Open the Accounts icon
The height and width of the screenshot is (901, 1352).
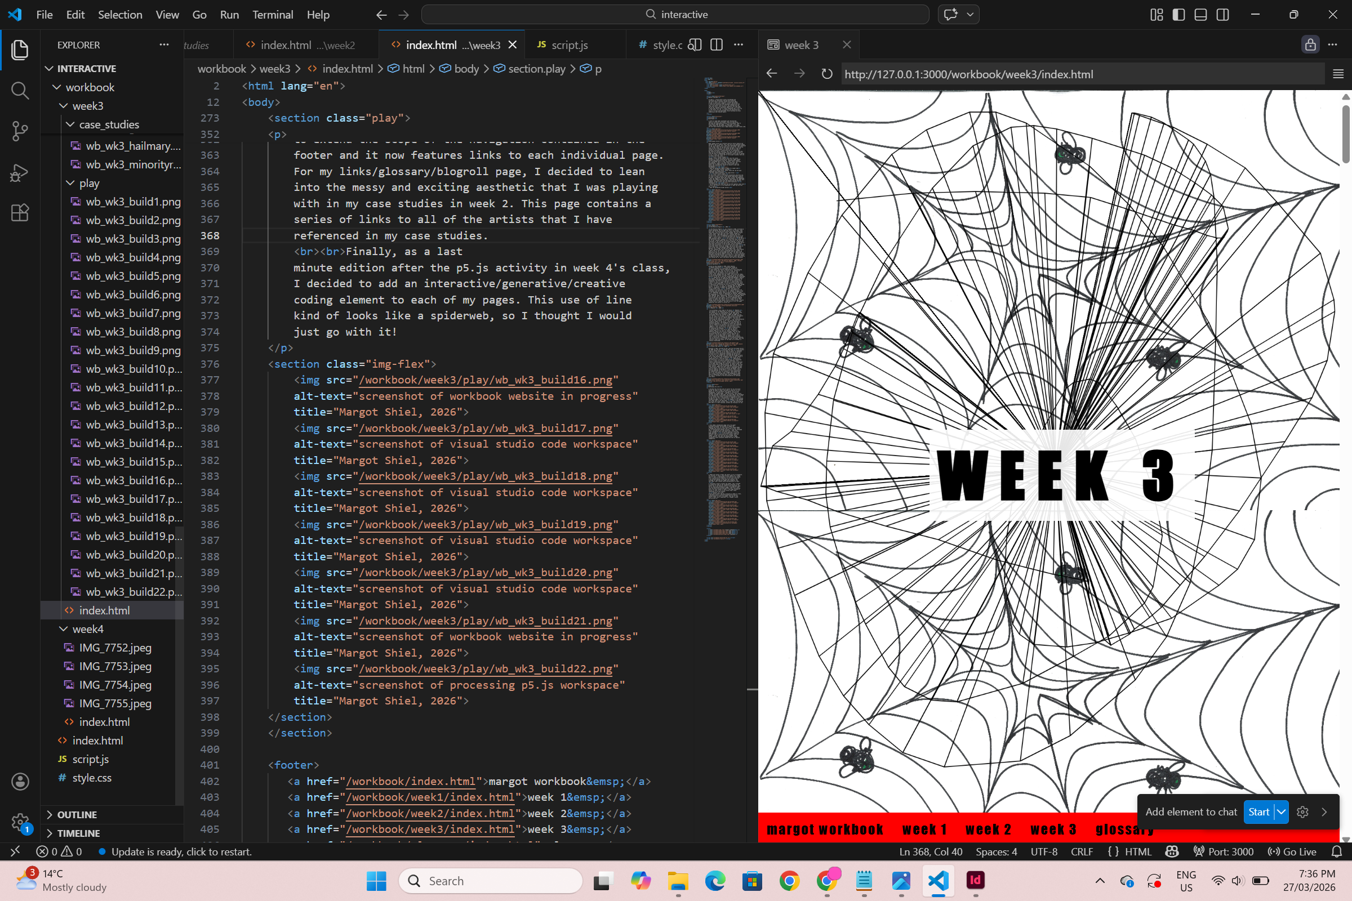point(20,782)
